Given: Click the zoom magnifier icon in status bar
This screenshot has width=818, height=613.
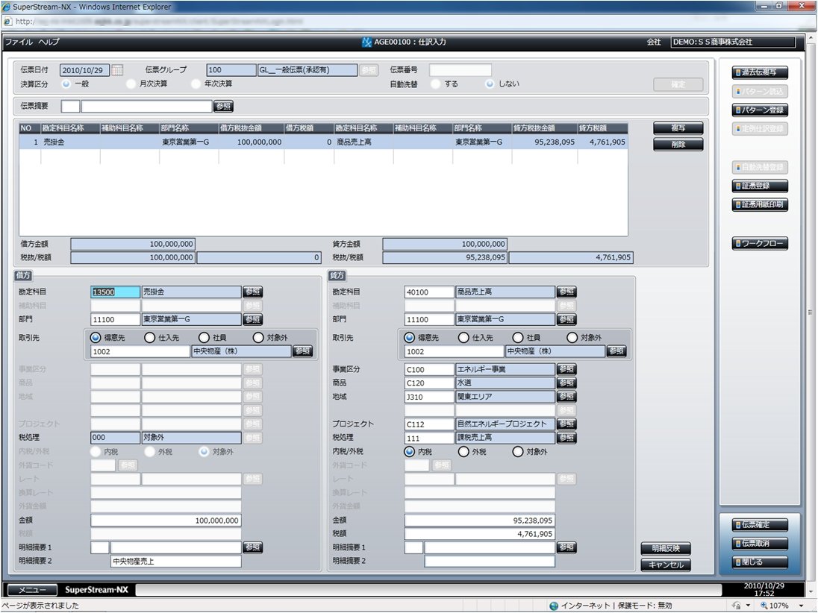Looking at the screenshot, I should click(x=764, y=606).
